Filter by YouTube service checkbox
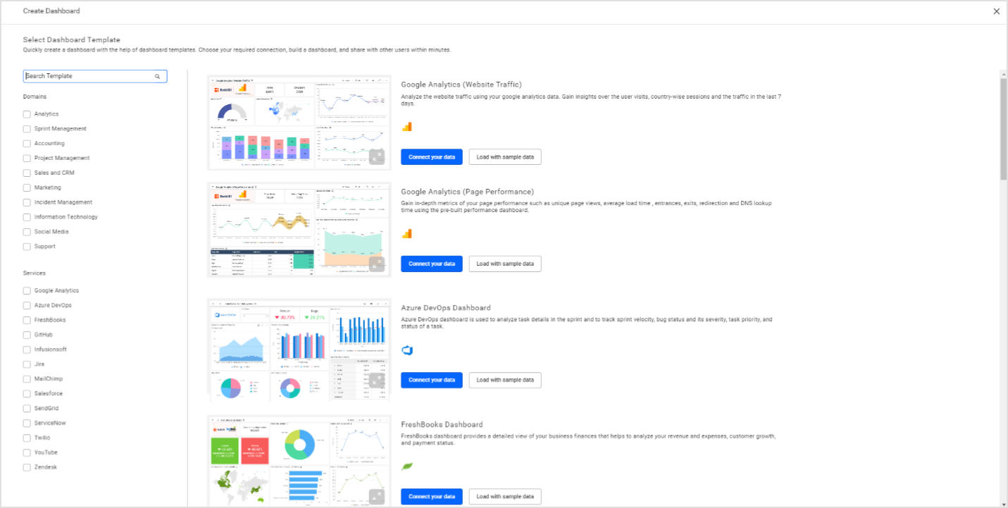This screenshot has height=508, width=1008. pyautogui.click(x=27, y=452)
